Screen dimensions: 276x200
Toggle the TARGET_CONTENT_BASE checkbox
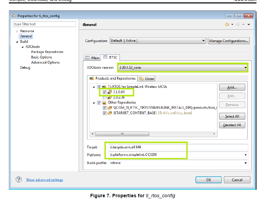pyautogui.click(x=104, y=113)
